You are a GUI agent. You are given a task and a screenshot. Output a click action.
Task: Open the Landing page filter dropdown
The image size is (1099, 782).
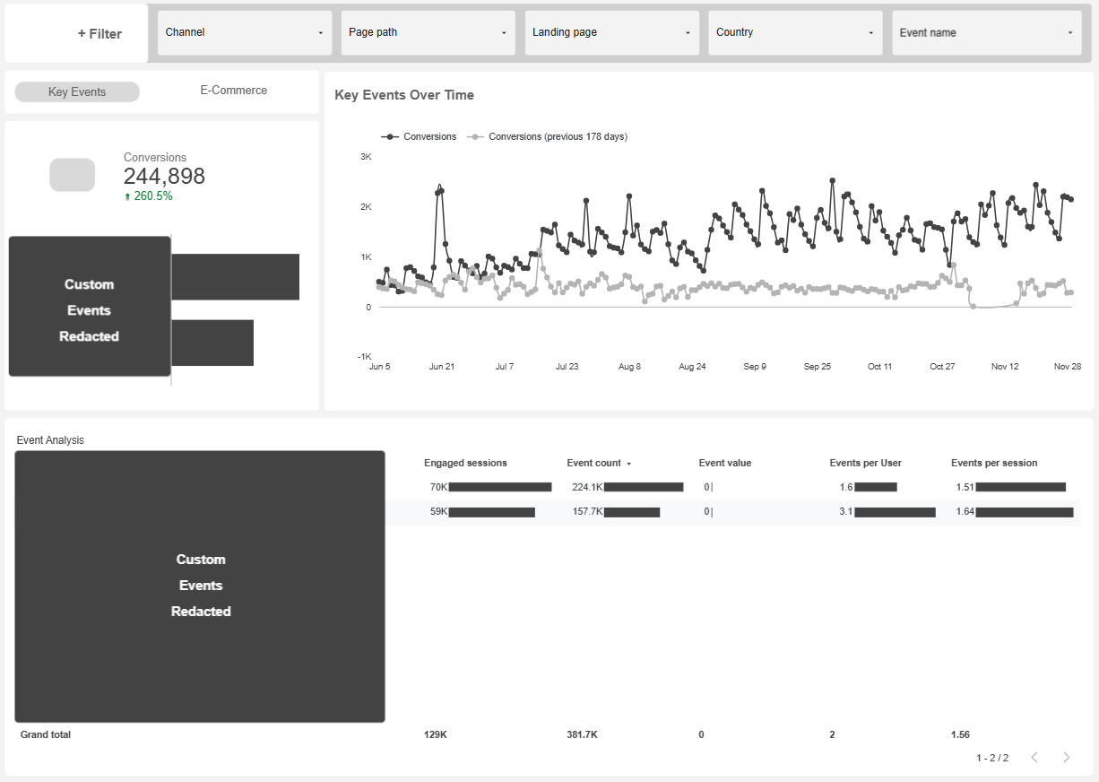click(611, 32)
